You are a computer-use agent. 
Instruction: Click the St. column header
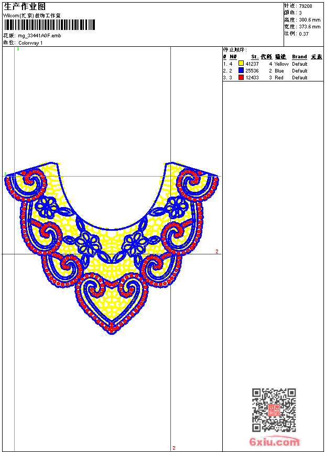pos(255,57)
